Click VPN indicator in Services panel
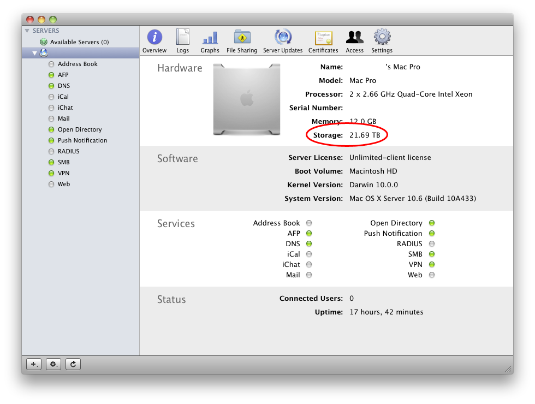535x404 pixels. coord(432,264)
